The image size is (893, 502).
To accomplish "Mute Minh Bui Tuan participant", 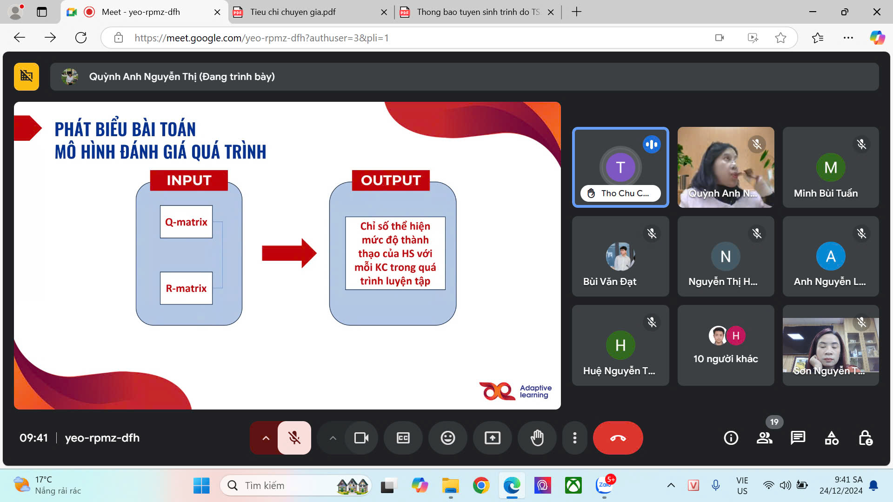I will tap(862, 144).
